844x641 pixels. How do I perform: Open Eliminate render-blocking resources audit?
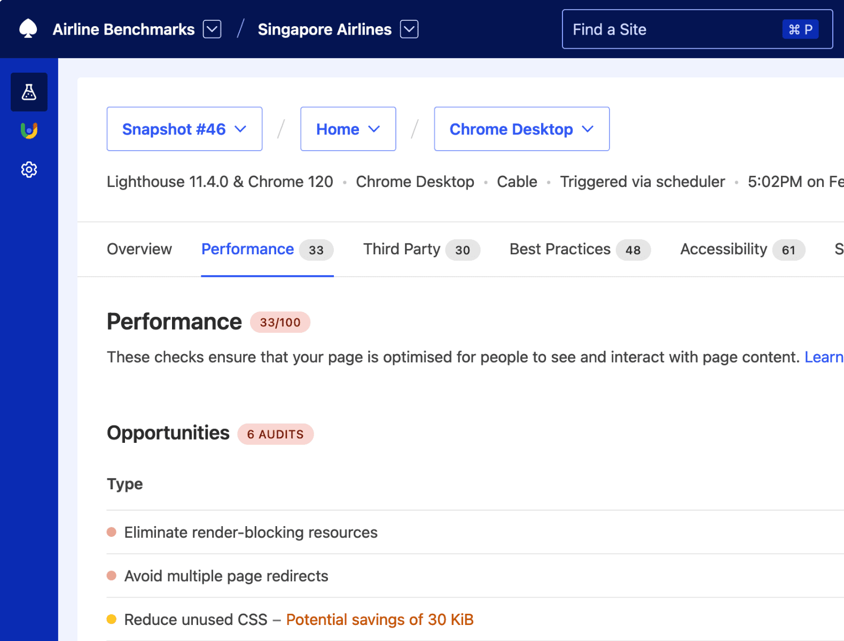[x=251, y=533]
